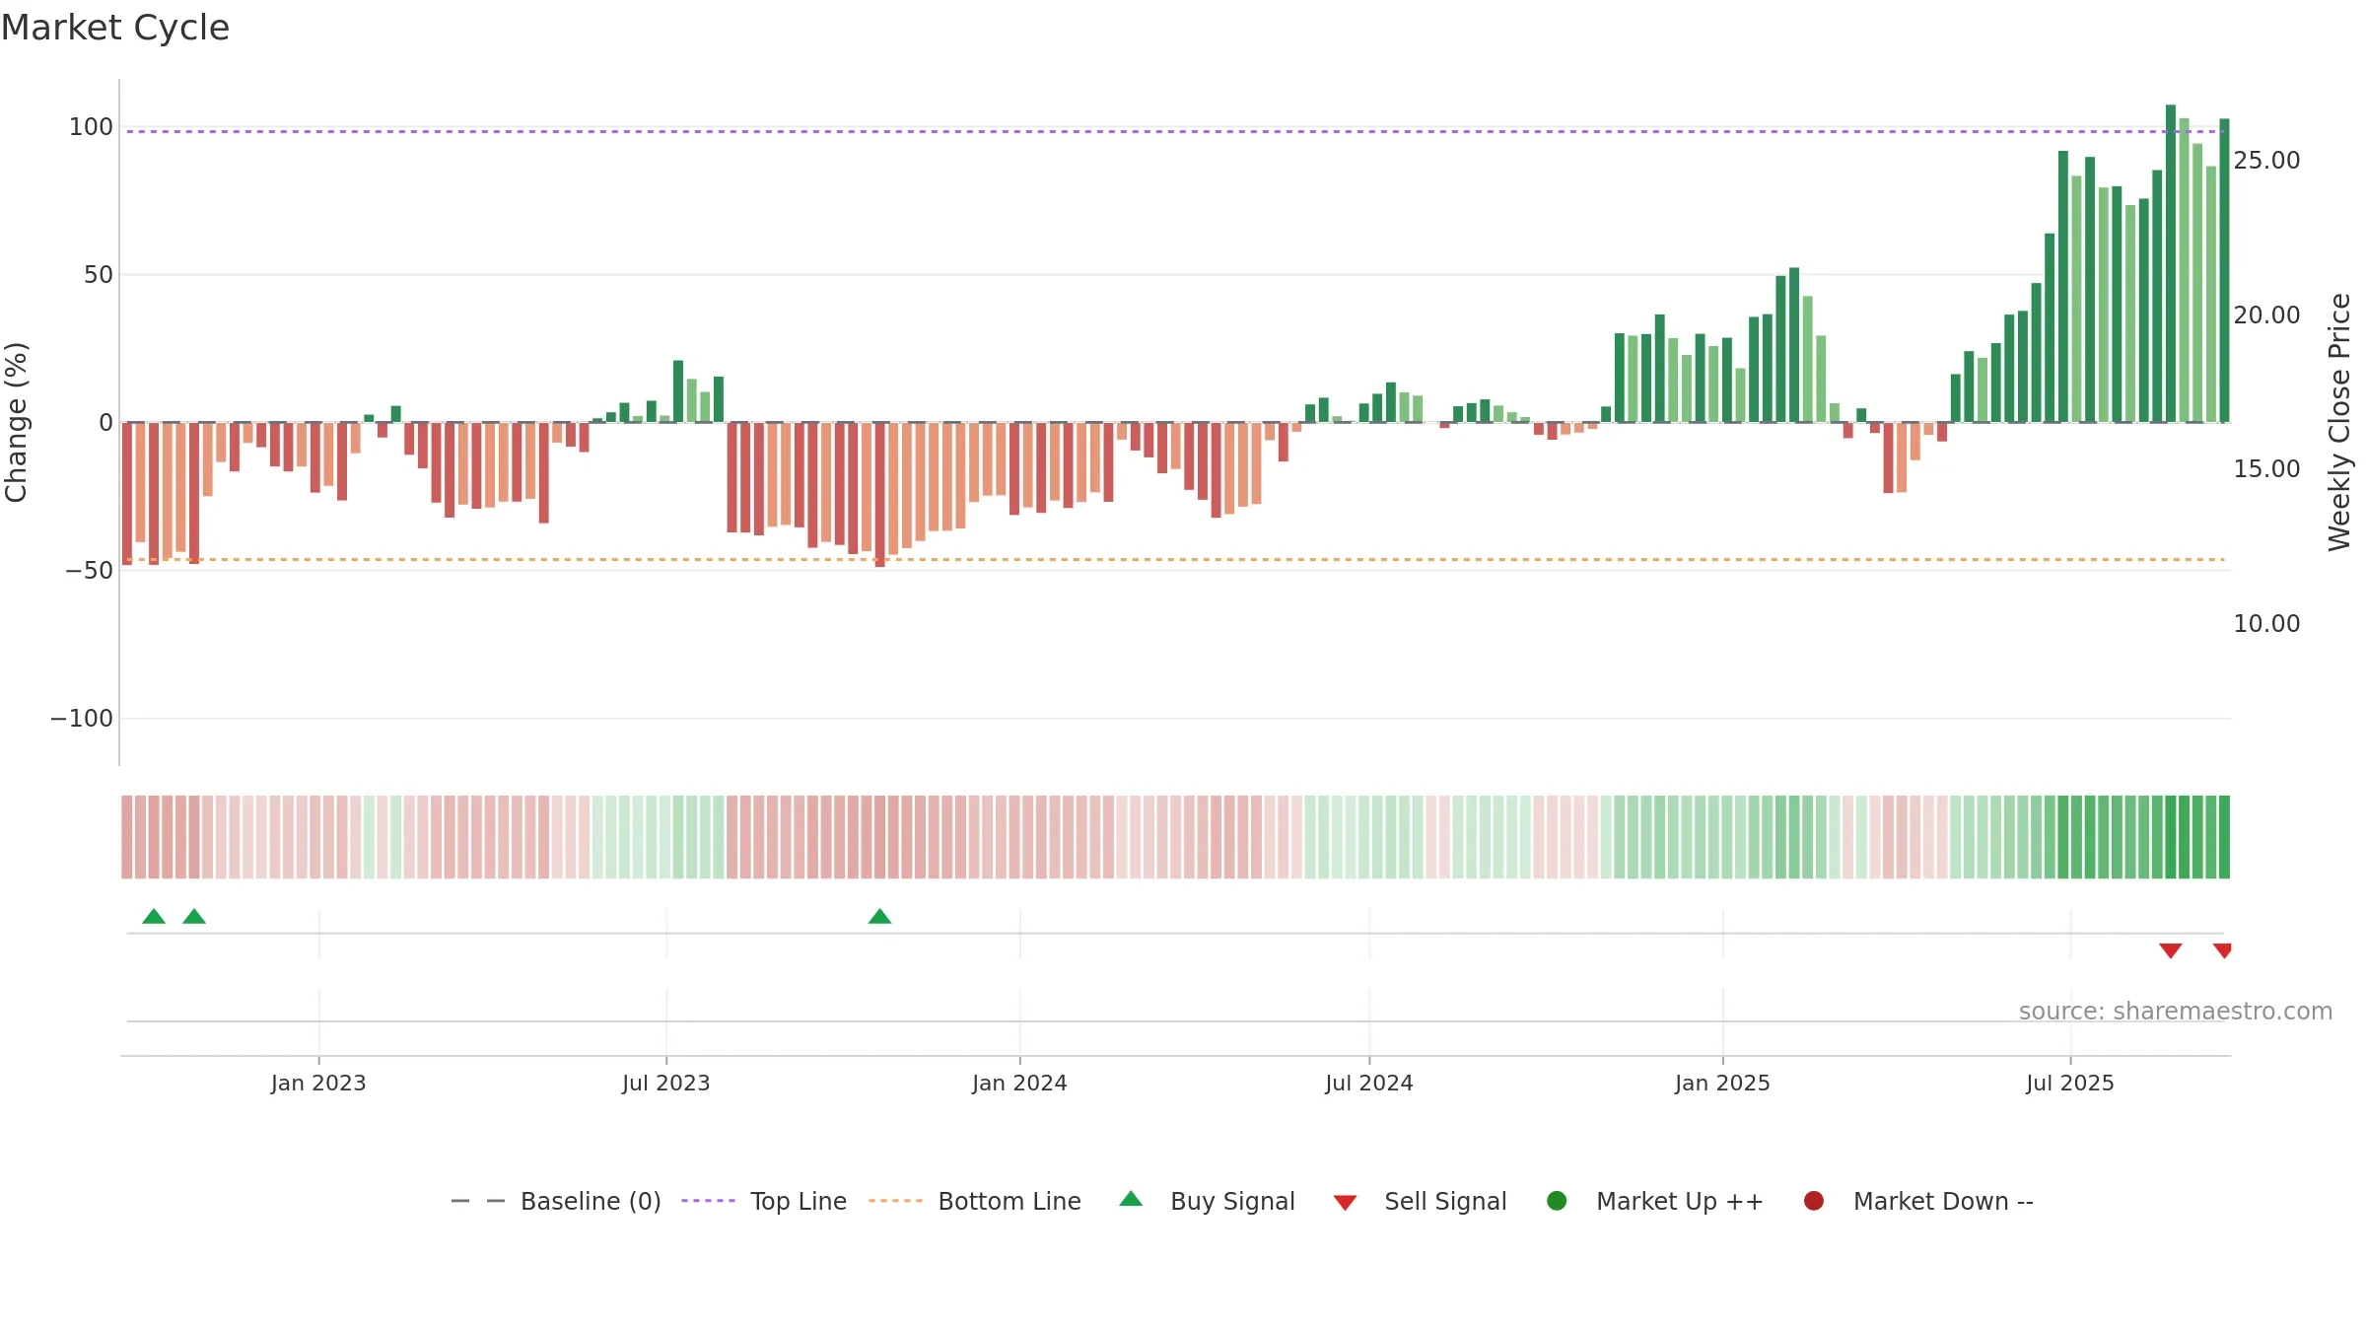Toggle the Market Down -- legend label
2366x1331 pixels.
[1943, 1201]
